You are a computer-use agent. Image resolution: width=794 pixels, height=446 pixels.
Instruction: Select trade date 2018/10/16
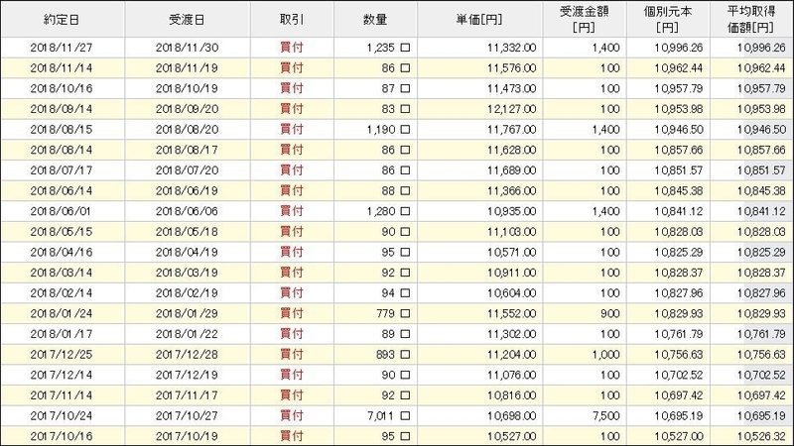tap(62, 88)
